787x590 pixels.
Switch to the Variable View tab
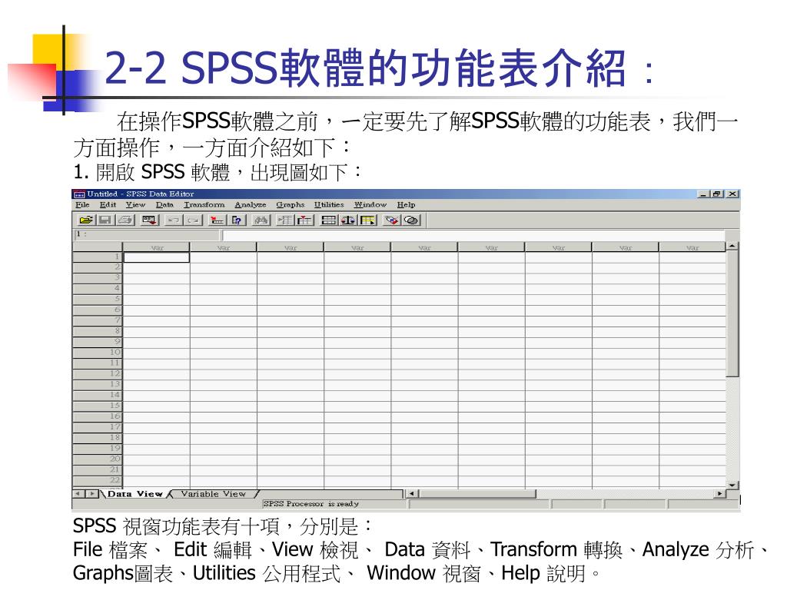click(x=214, y=494)
